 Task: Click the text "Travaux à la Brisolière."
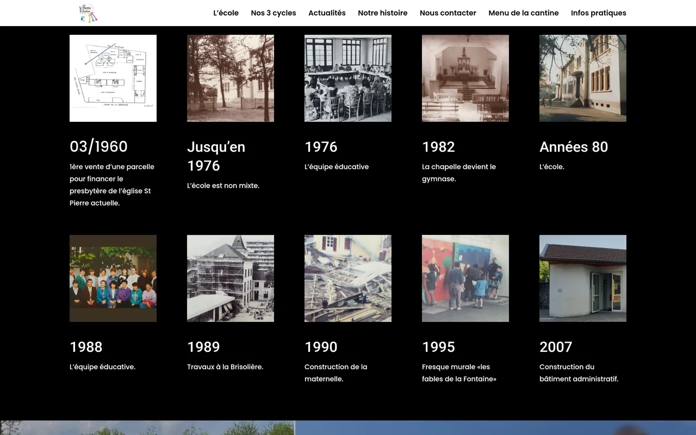pyautogui.click(x=225, y=367)
